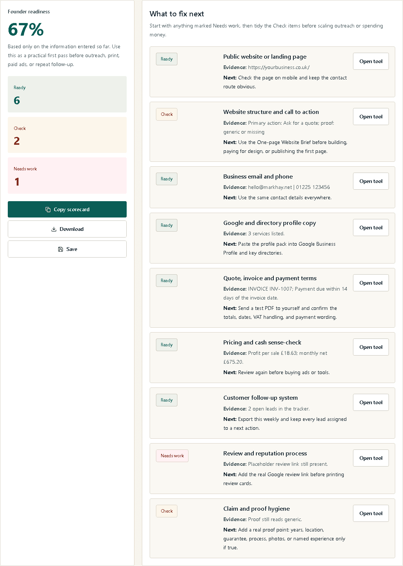
Task: Click the Website structure and call to action title
Action: click(271, 112)
